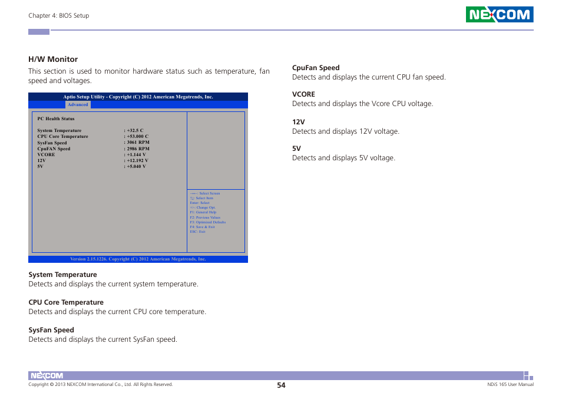Image resolution: width=562 pixels, height=396 pixels.
Task: Click 'F3: Optimized Defaults' help line
Action: 208,222
